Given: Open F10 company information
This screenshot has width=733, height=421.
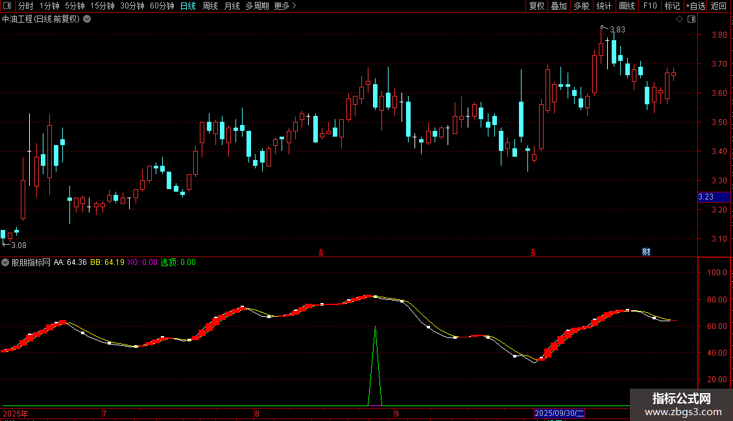Looking at the screenshot, I should click(x=650, y=6).
